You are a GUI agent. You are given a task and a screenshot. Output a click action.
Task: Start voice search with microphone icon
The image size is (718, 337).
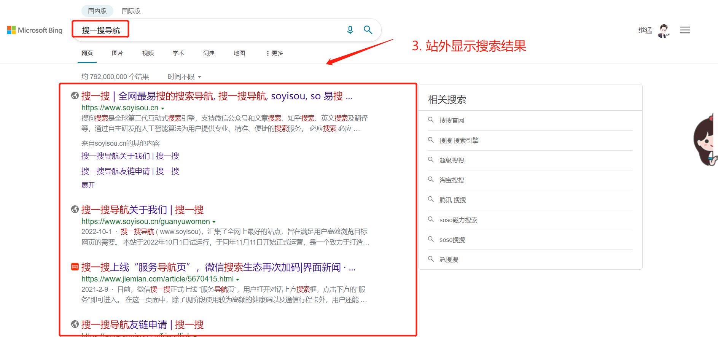(x=350, y=30)
